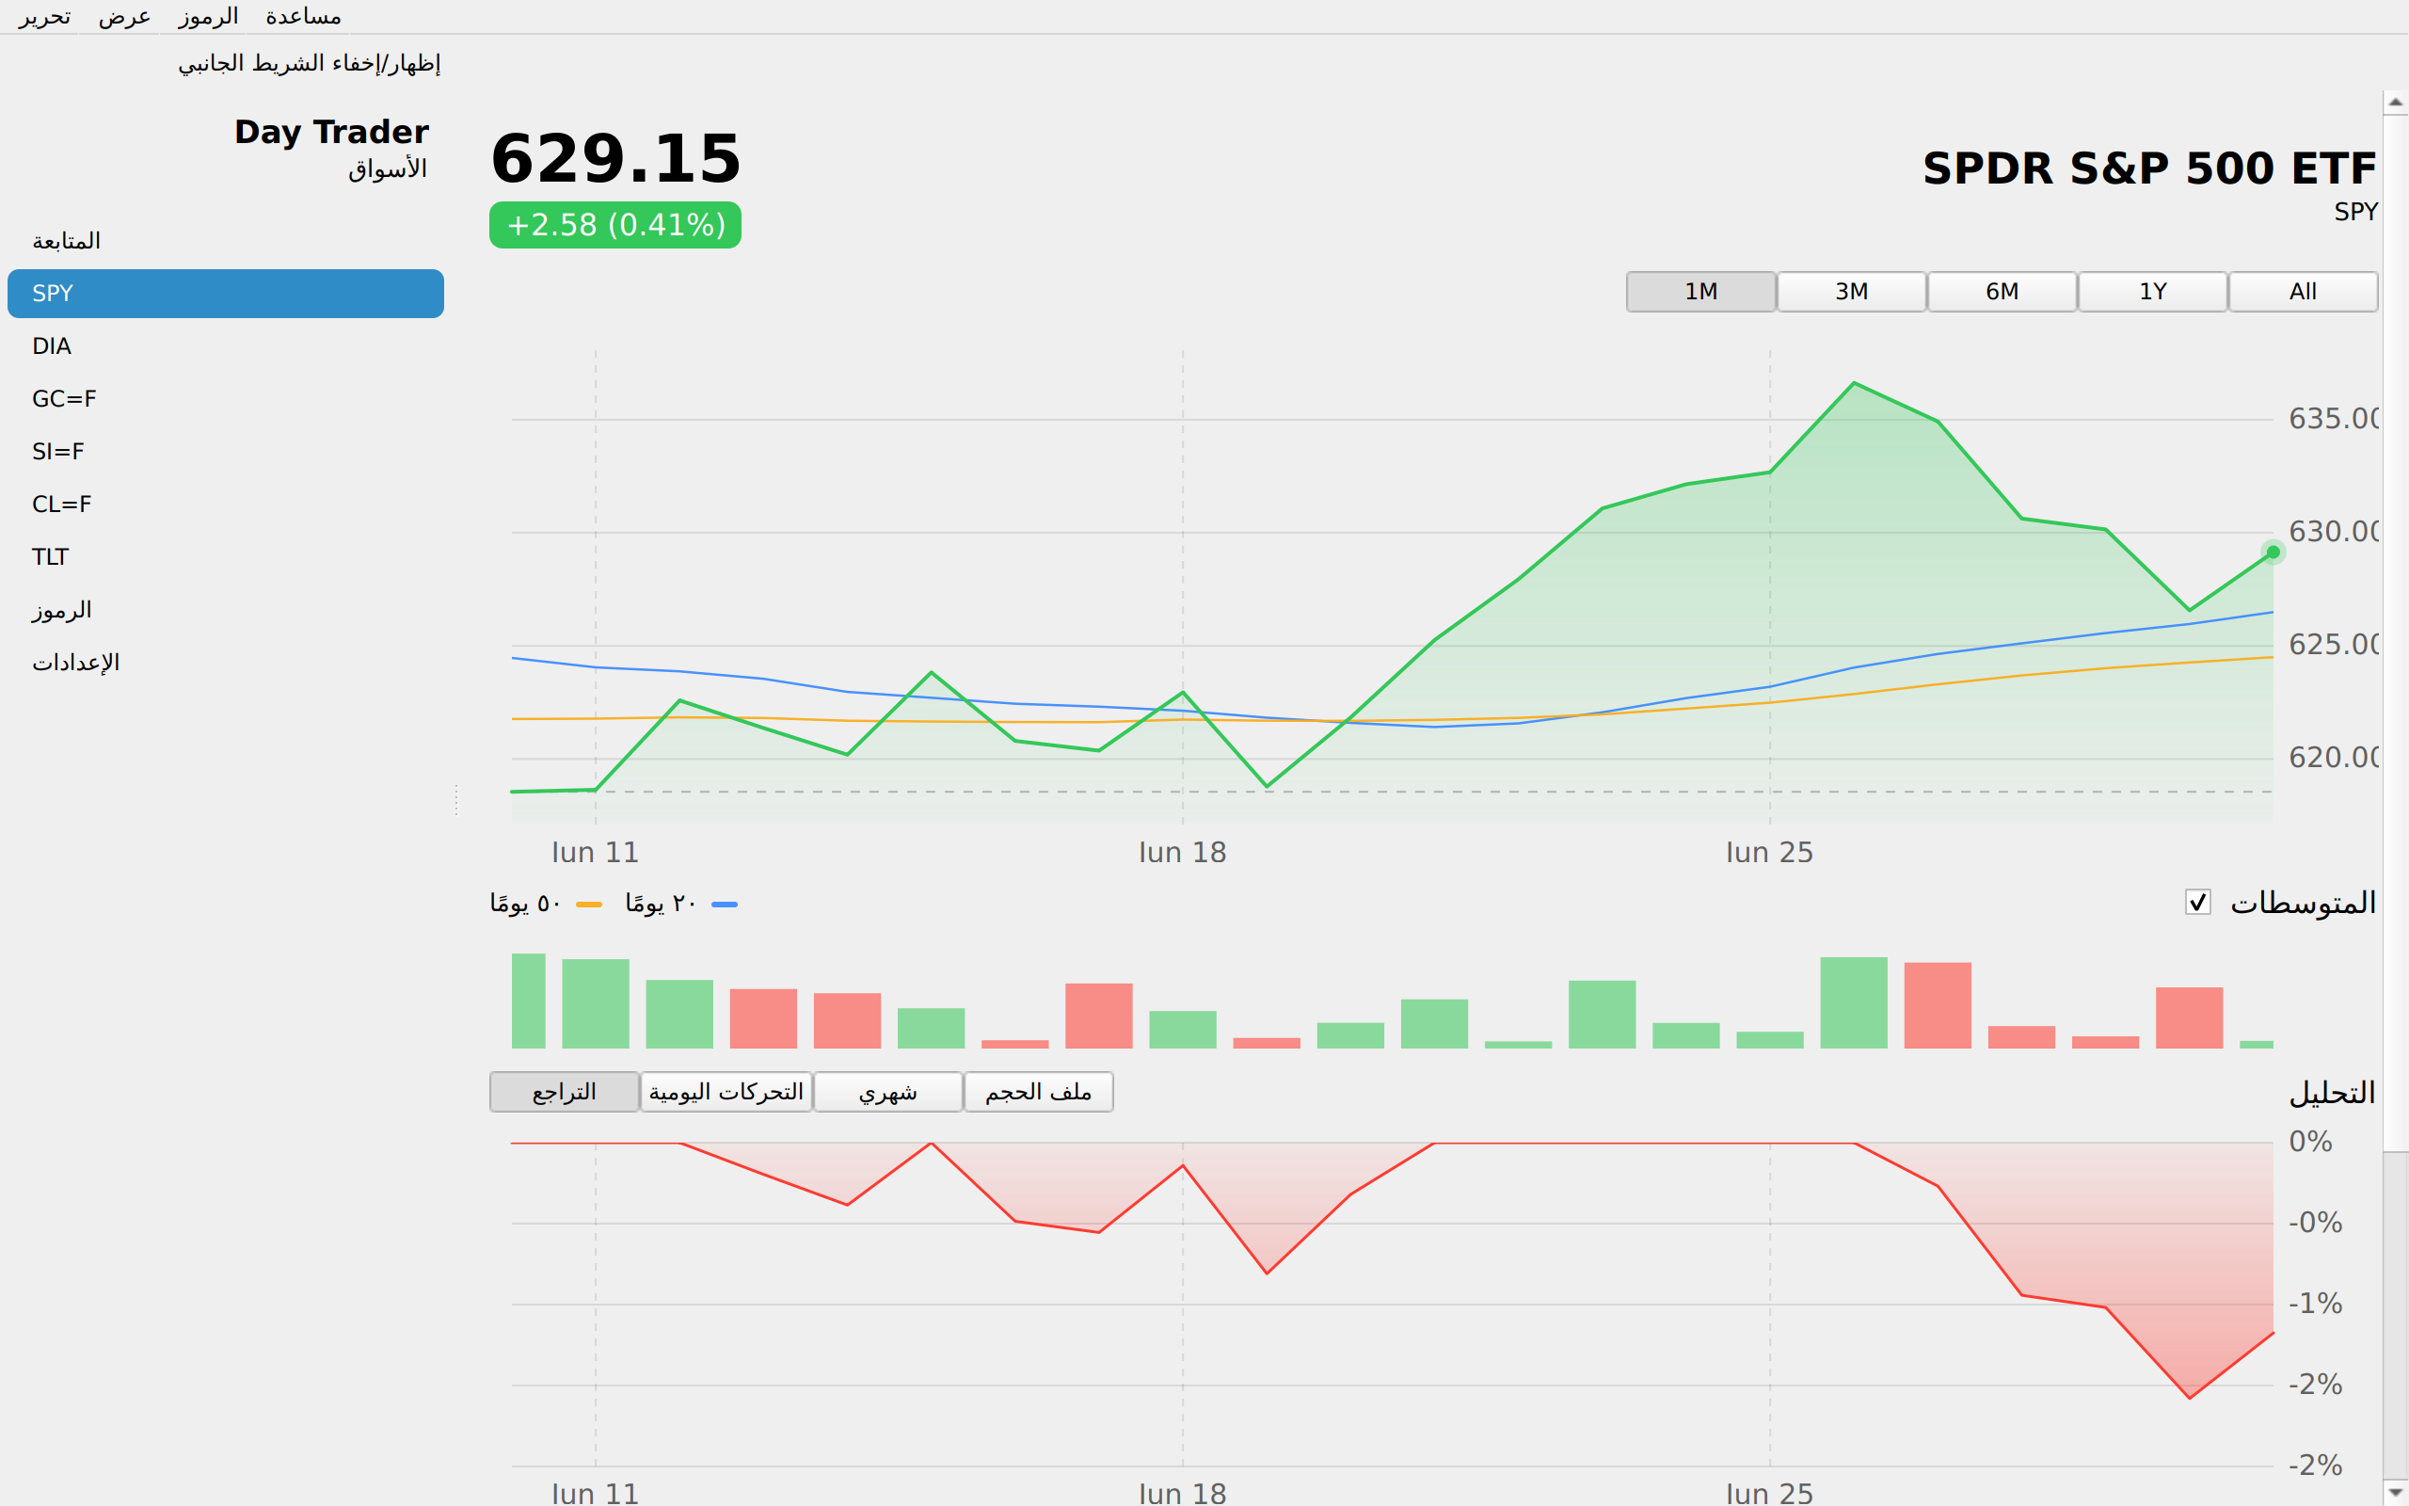Click the orange ٥٠ يومًا legend swatch

click(x=589, y=905)
